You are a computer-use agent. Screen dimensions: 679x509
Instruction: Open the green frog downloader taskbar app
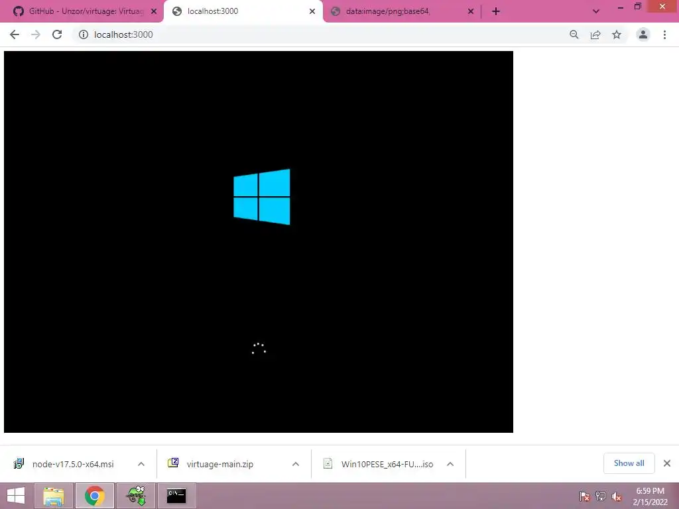tap(136, 496)
